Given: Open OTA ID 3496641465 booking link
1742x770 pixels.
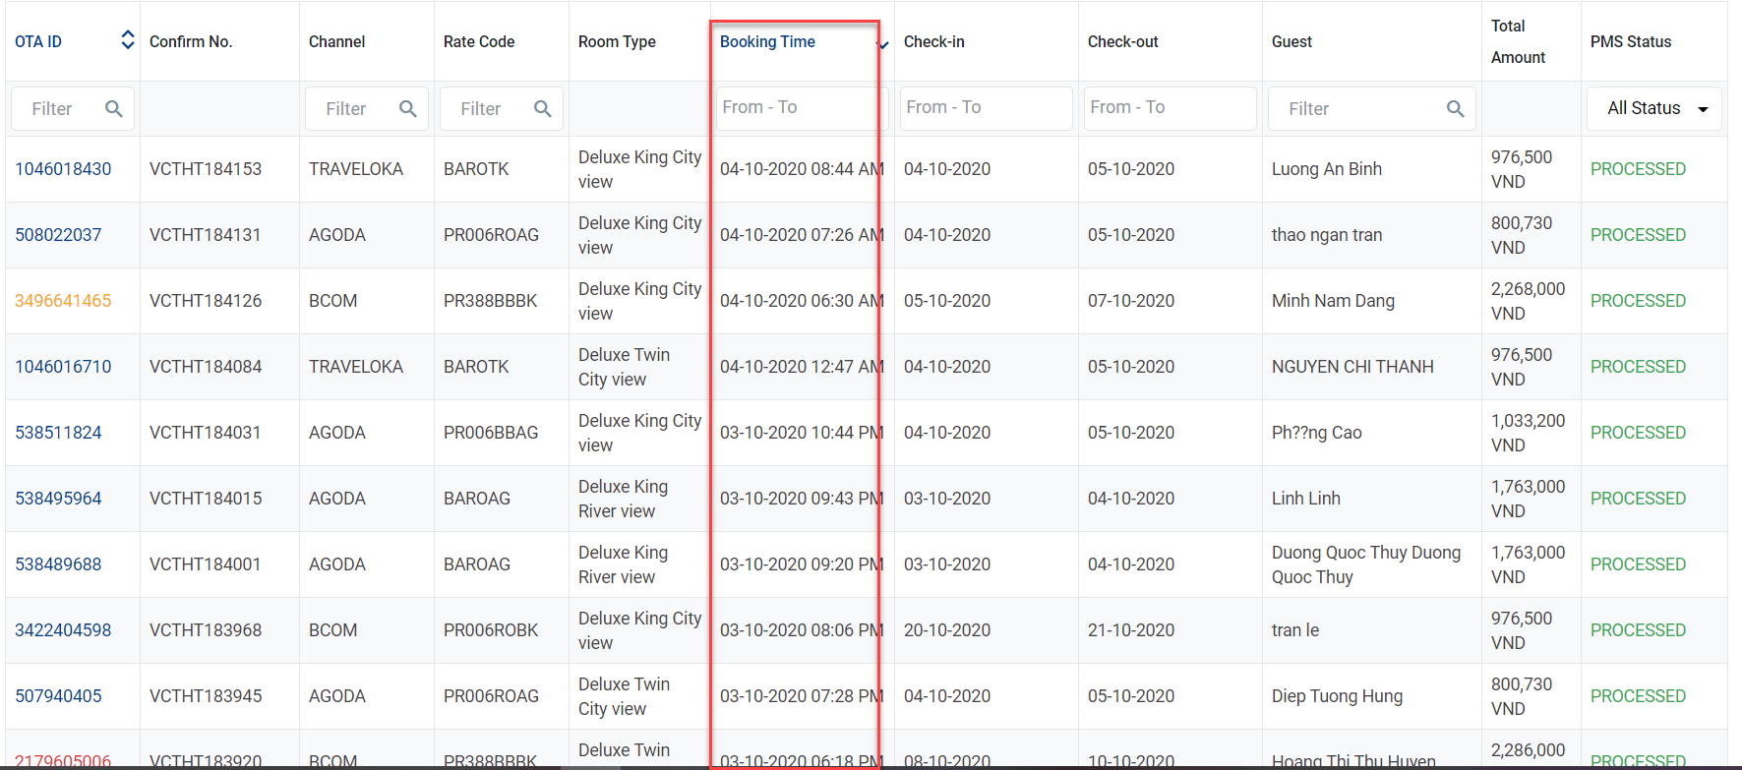Looking at the screenshot, I should (63, 301).
